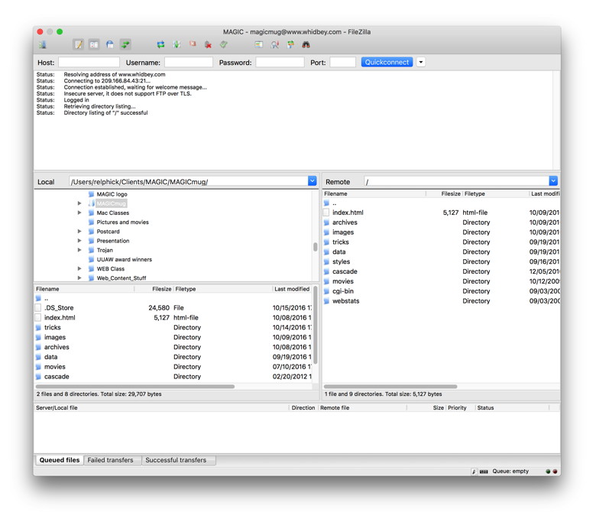Select MAGIC logo folder in local tree
The height and width of the screenshot is (516, 596).
pyautogui.click(x=112, y=194)
